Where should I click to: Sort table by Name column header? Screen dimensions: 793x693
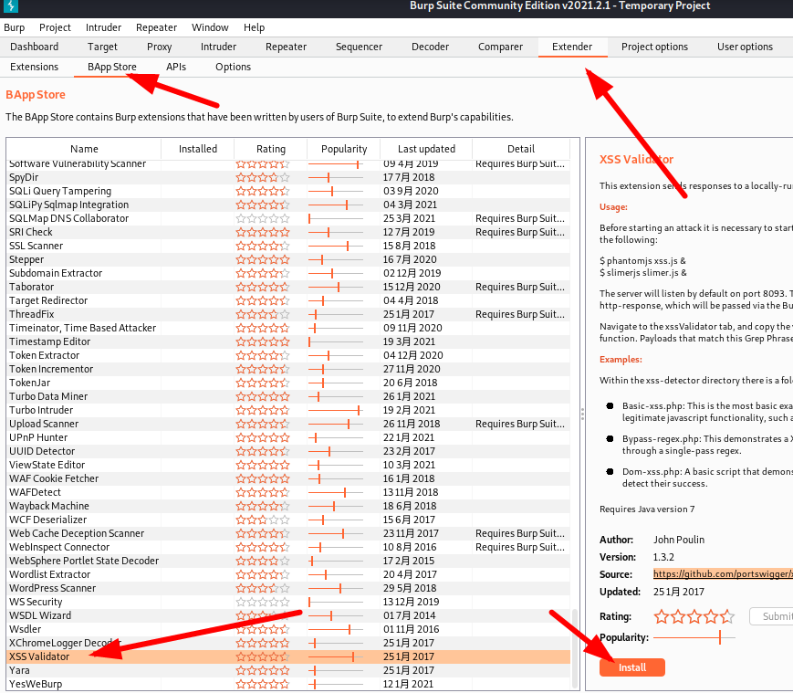(84, 149)
